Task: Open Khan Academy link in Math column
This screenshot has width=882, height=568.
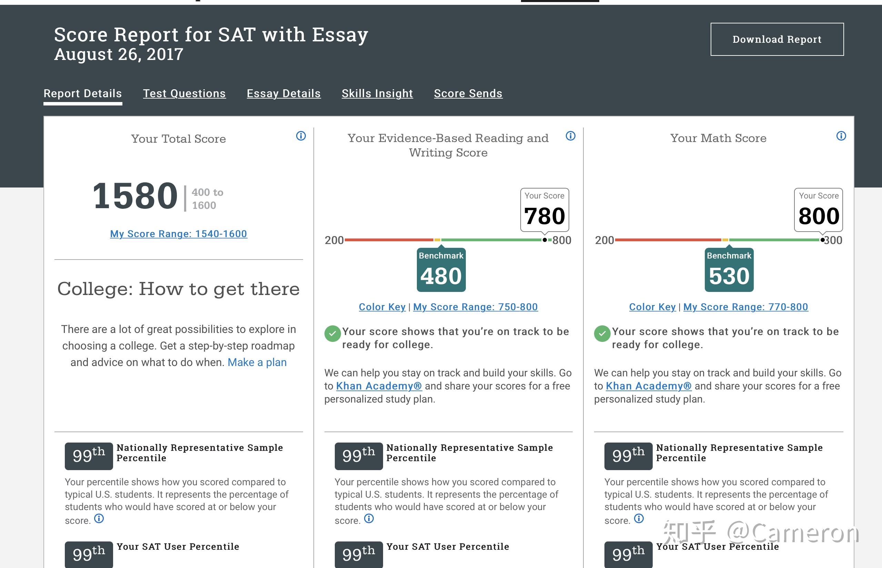Action: pos(649,386)
